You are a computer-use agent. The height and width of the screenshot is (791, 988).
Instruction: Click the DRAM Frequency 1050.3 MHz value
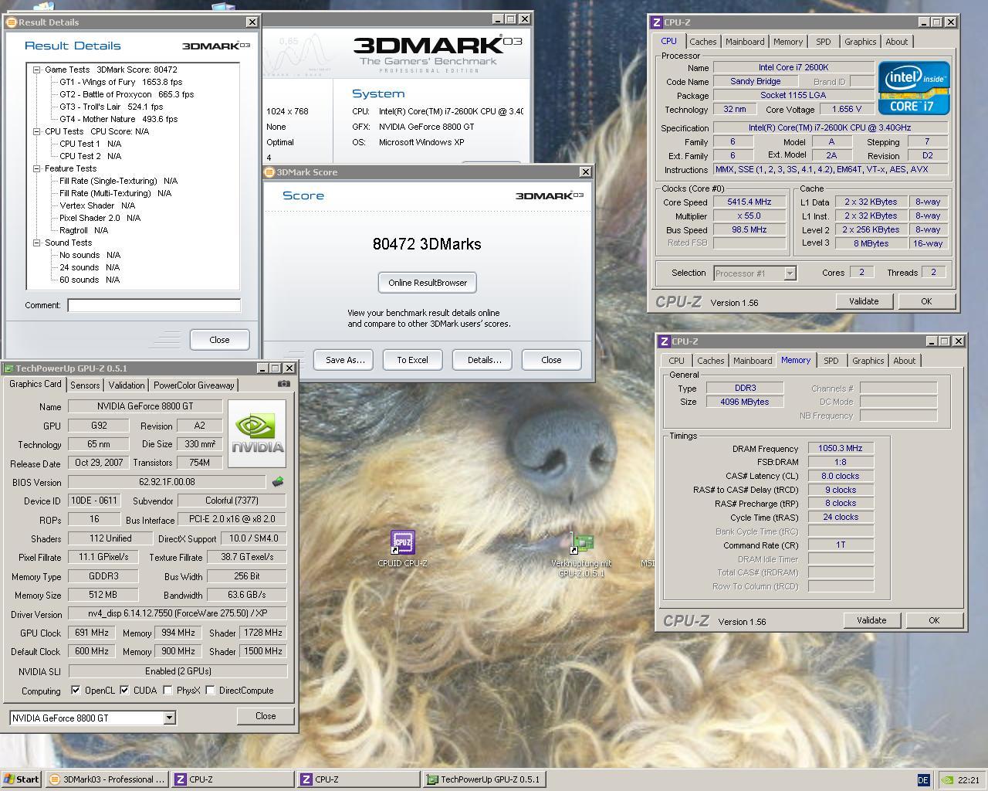tap(841, 449)
